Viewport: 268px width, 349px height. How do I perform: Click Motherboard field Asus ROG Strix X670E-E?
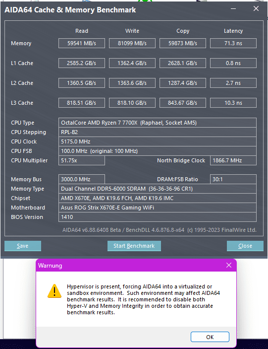tap(158, 208)
